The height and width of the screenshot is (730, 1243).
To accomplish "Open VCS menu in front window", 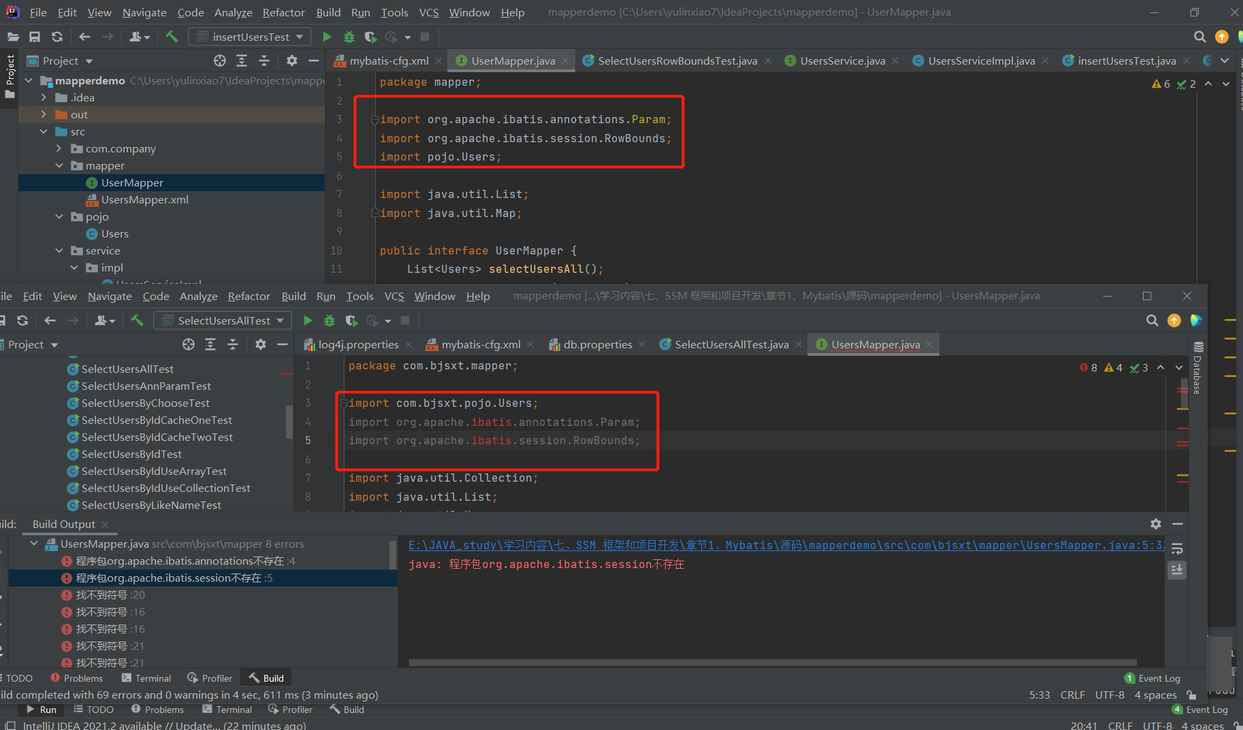I will (394, 296).
